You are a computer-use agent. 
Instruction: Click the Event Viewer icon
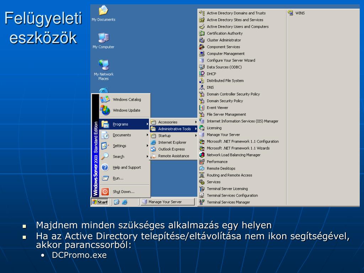[202, 107]
